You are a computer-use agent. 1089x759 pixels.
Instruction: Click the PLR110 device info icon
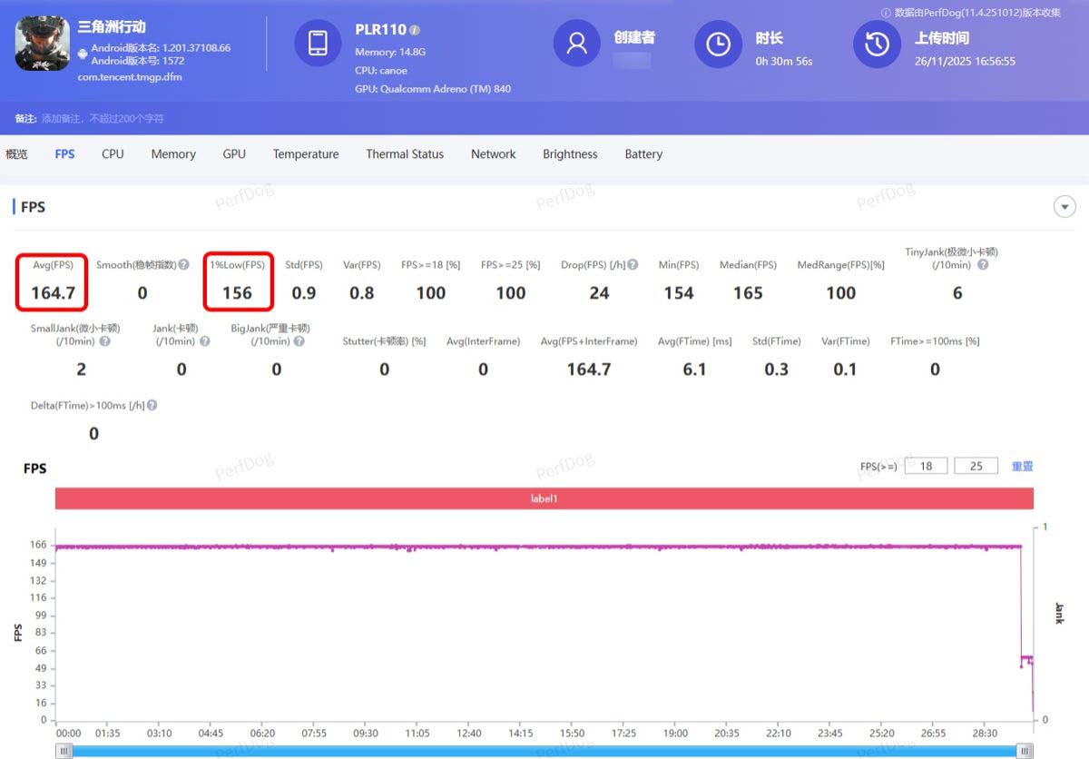point(415,30)
